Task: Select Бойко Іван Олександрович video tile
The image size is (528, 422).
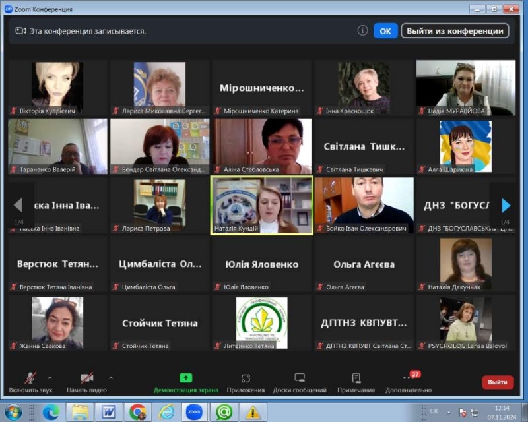Action: pos(364,205)
